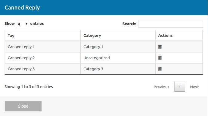Sort table by Category column header
Screen dimensions: 208x116
[118, 36]
